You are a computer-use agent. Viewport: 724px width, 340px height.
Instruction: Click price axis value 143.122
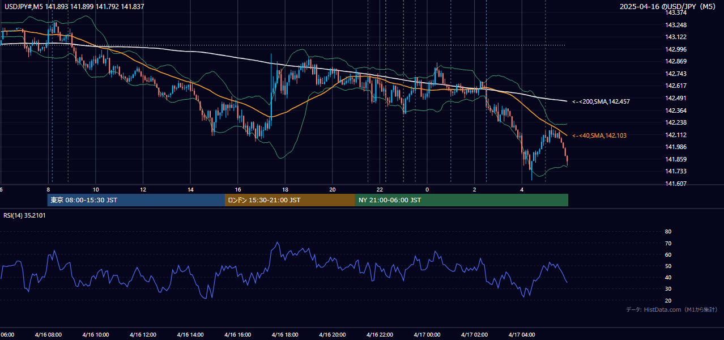coord(676,37)
